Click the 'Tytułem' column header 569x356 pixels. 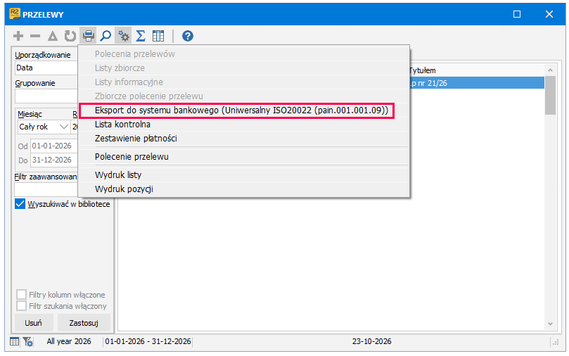(x=423, y=71)
